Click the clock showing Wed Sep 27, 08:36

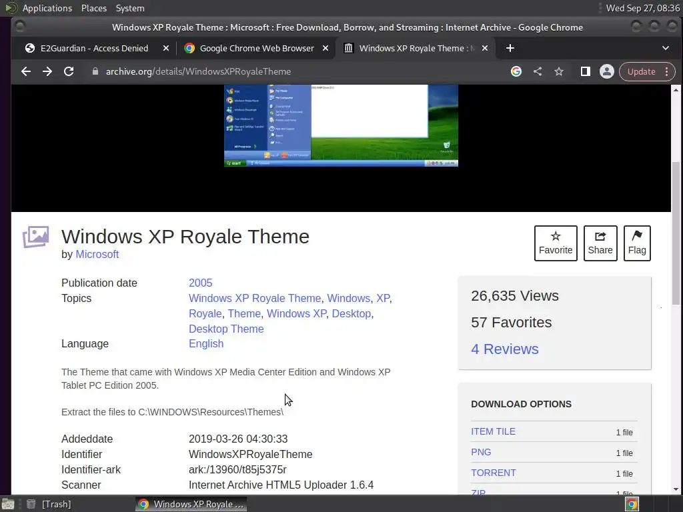tap(642, 8)
